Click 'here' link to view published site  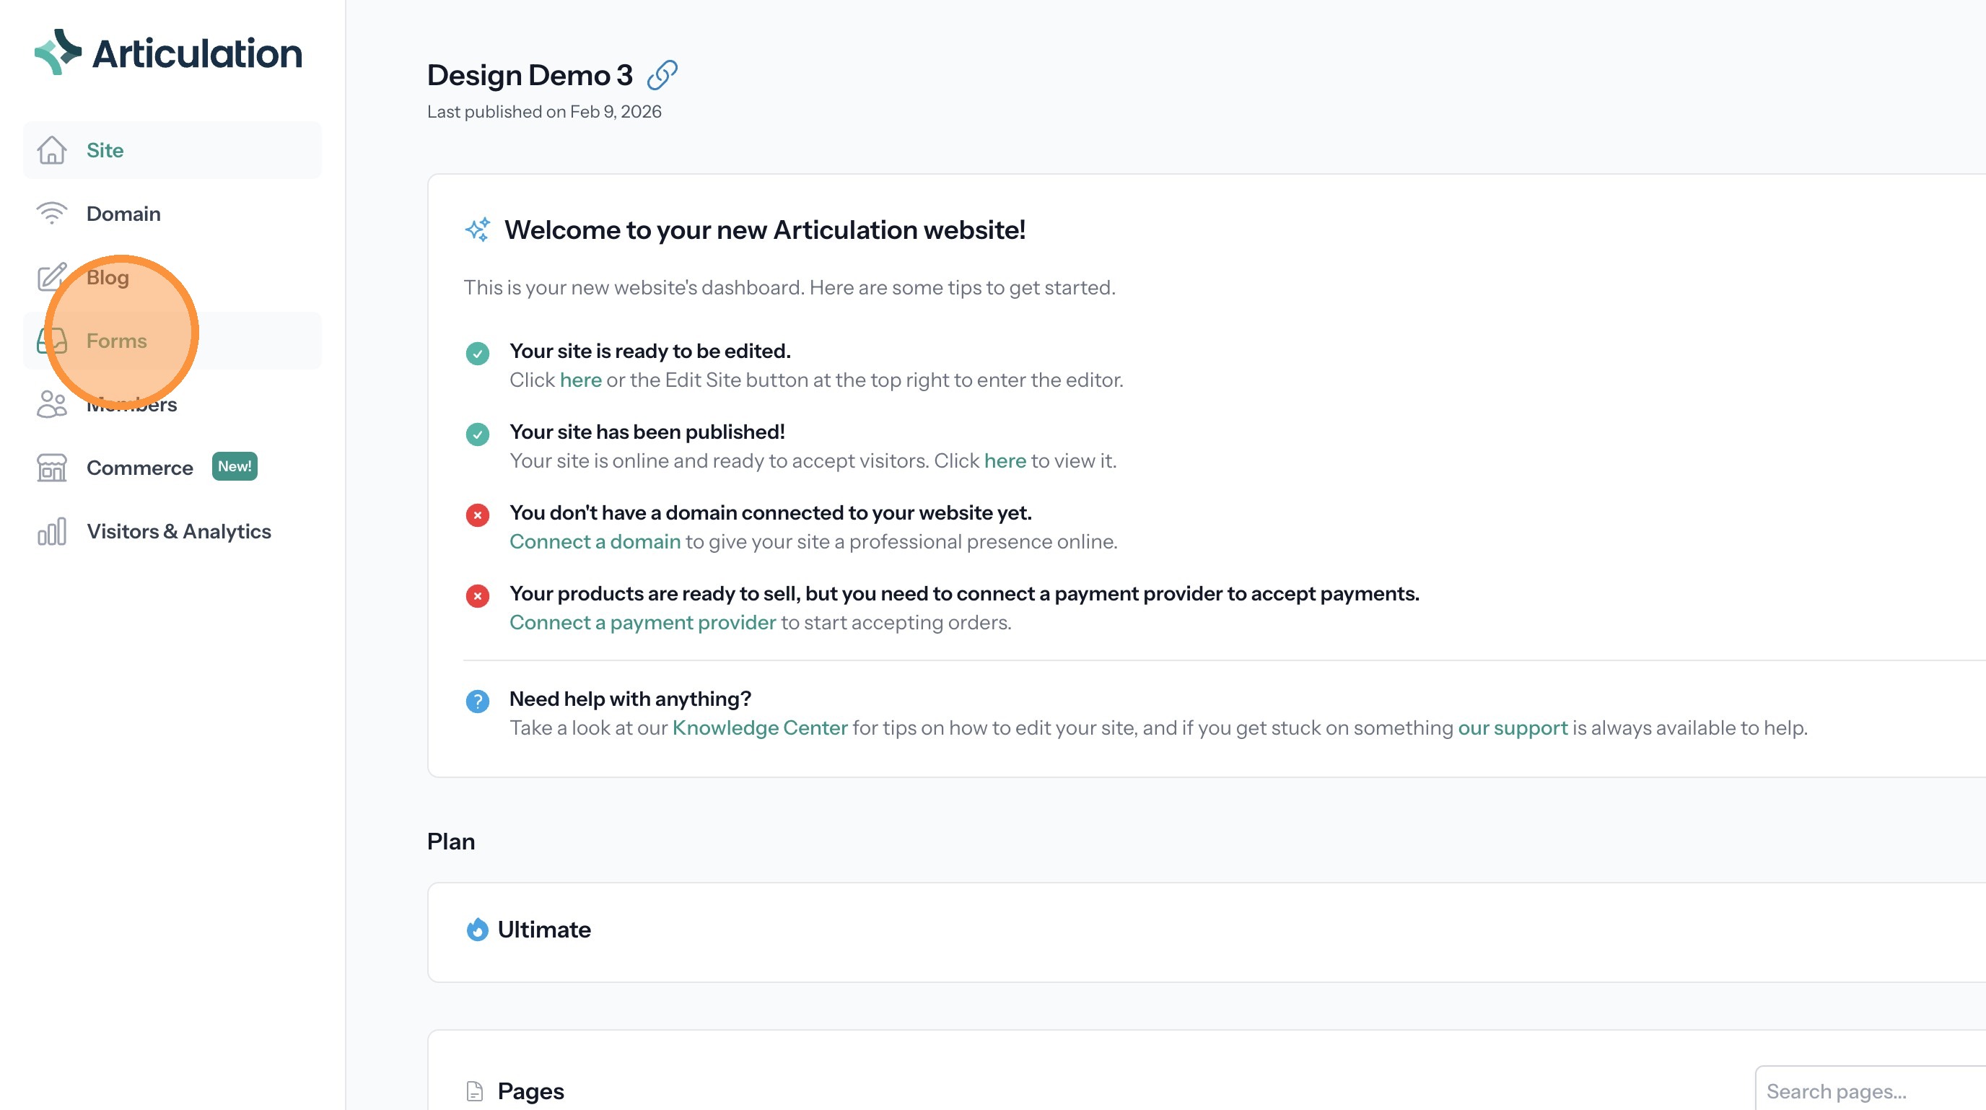point(1005,461)
